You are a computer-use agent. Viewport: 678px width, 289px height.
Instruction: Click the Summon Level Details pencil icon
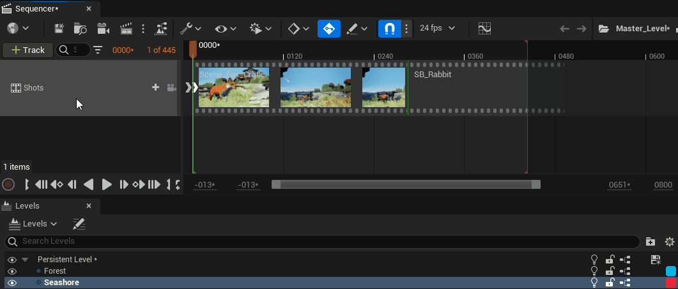79,224
